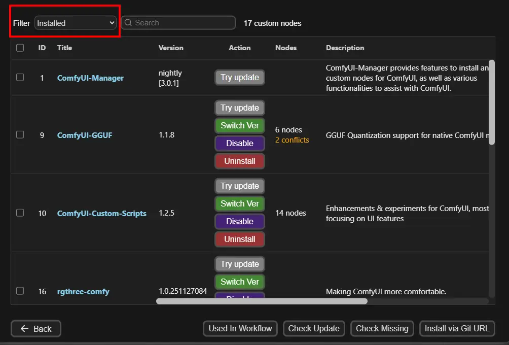Open the Filter dropdown set to Installed
Viewport: 509px width, 345px height.
click(x=76, y=23)
